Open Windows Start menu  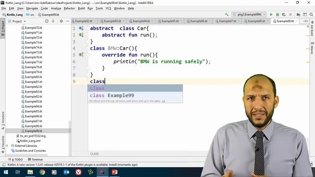point(6,172)
